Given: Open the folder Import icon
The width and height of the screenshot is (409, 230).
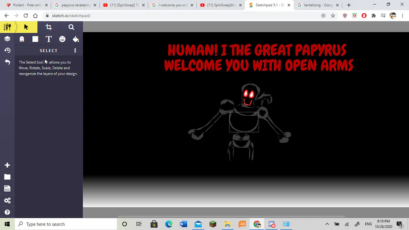Looking at the screenshot, I should pos(7,177).
